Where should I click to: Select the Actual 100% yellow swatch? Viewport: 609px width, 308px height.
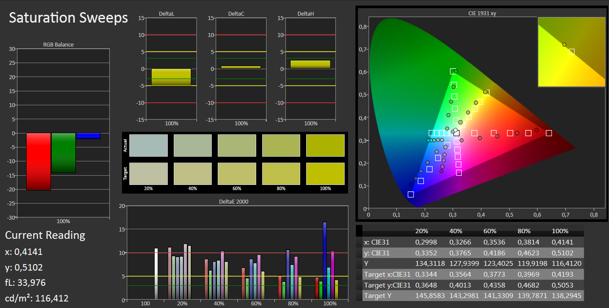(325, 145)
